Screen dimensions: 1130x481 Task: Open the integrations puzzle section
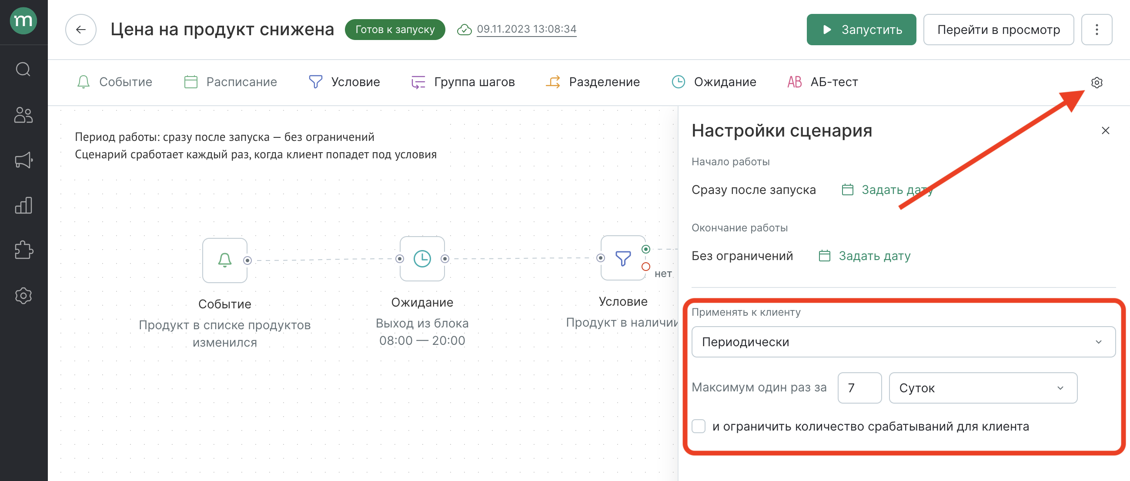click(x=23, y=251)
